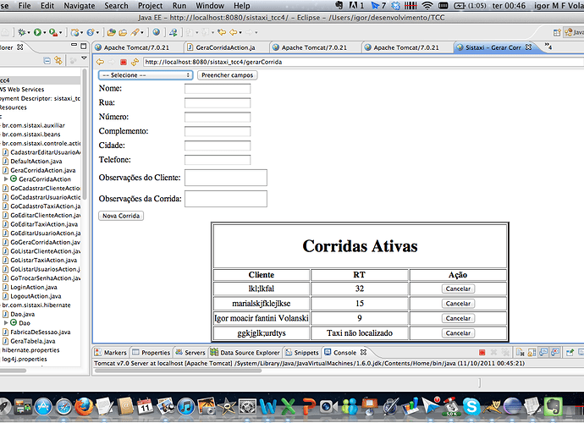The width and height of the screenshot is (584, 423).
Task: Minimize the explorer panel view
Action: [x=74, y=46]
